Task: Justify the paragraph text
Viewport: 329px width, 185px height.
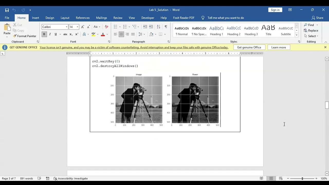Action: (133, 34)
